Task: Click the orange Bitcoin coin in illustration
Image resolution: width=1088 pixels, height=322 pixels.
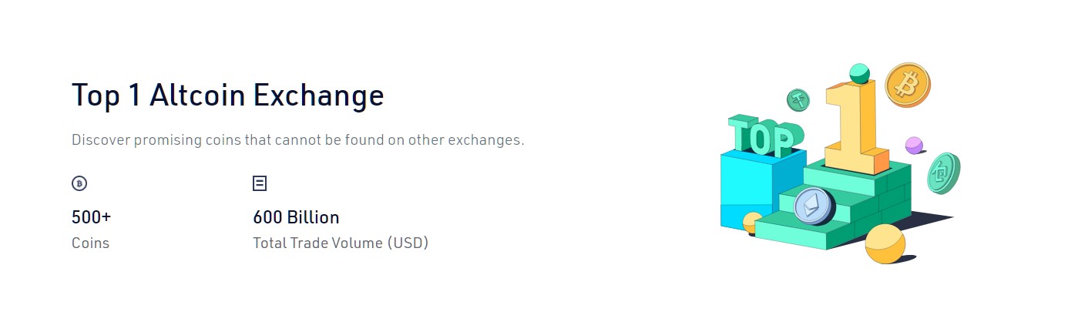Action: click(908, 85)
